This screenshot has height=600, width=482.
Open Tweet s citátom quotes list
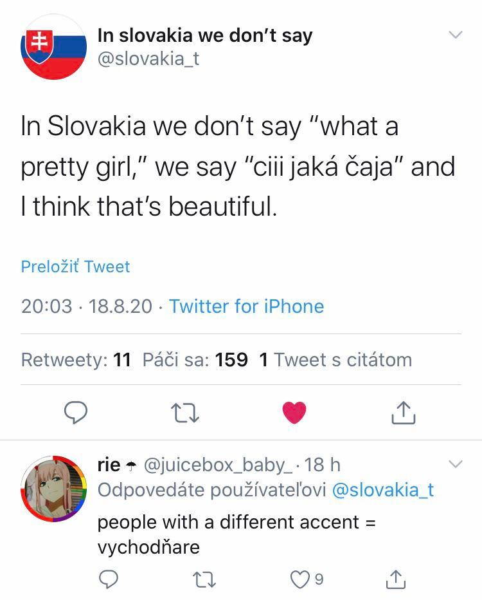tap(335, 360)
